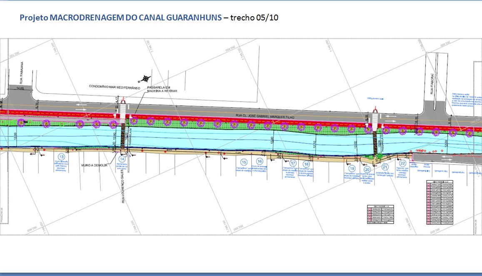Select numbered marker 15 circle
This screenshot has width=482, height=276.
pos(244,162)
